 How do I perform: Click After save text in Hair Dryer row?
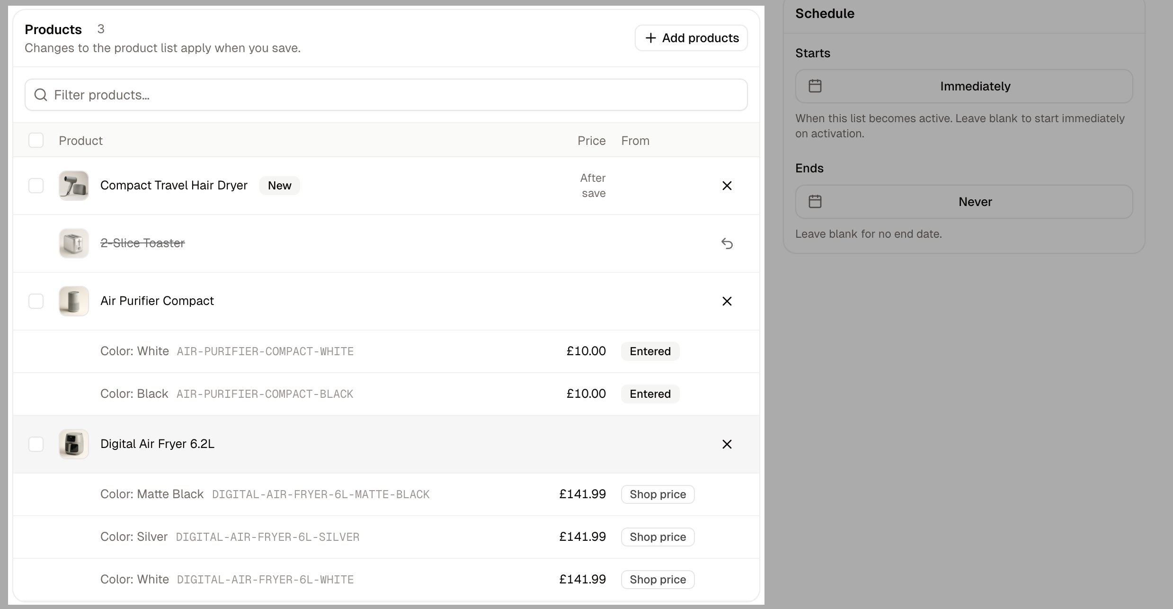tap(593, 186)
